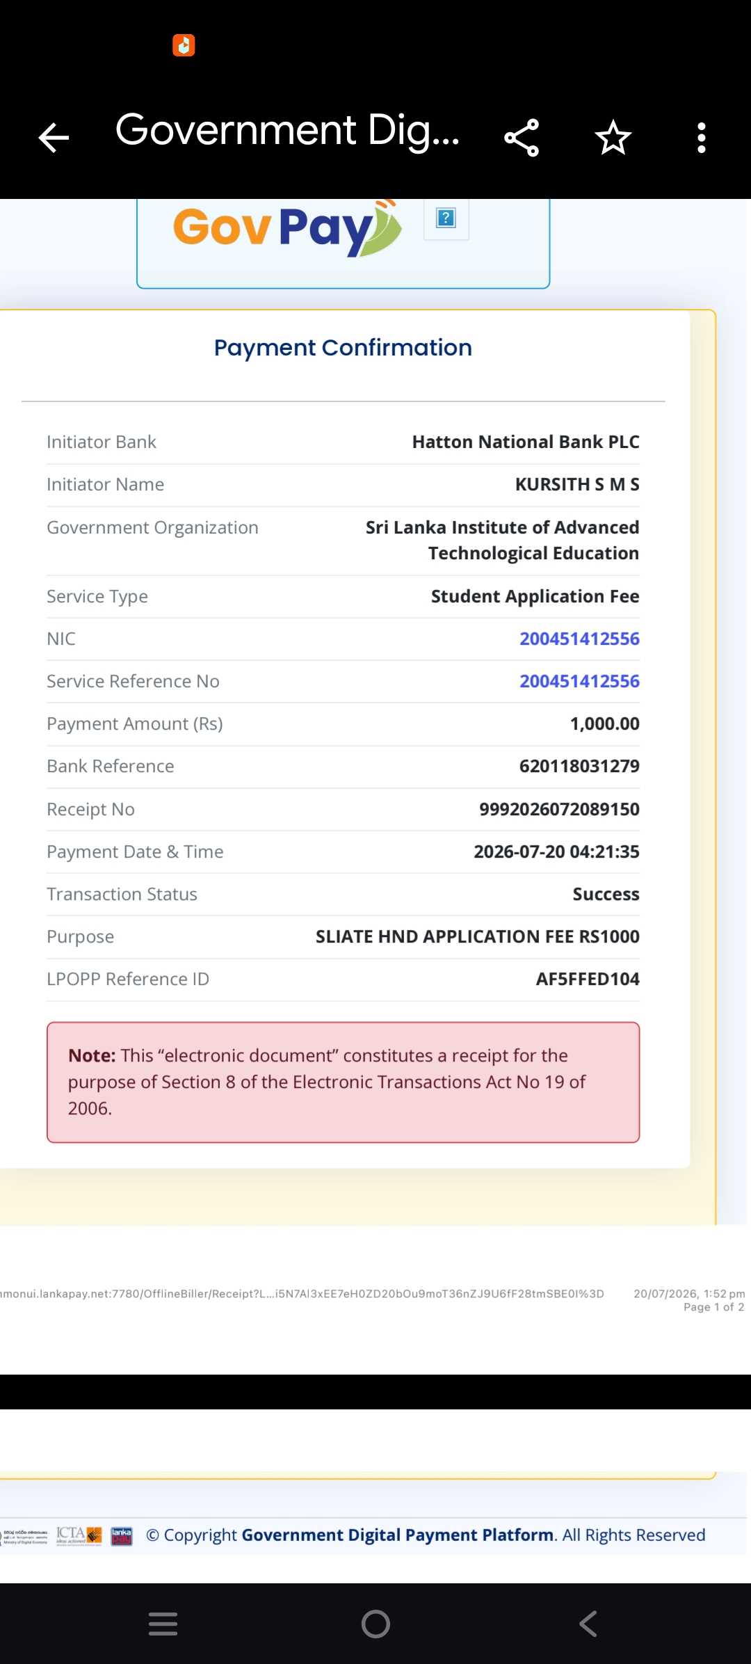The width and height of the screenshot is (751, 1664).
Task: Click the blue question mark icon
Action: point(446,218)
